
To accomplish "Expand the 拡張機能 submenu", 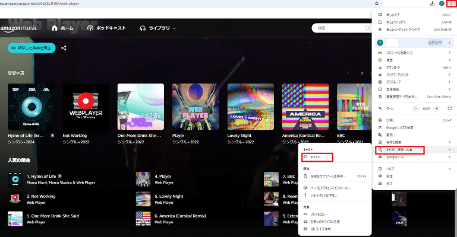I will [x=414, y=89].
